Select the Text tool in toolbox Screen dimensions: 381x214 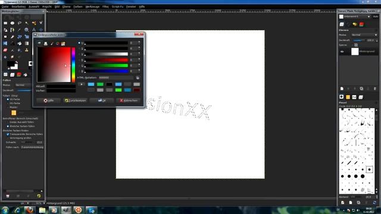pyautogui.click(x=34, y=30)
